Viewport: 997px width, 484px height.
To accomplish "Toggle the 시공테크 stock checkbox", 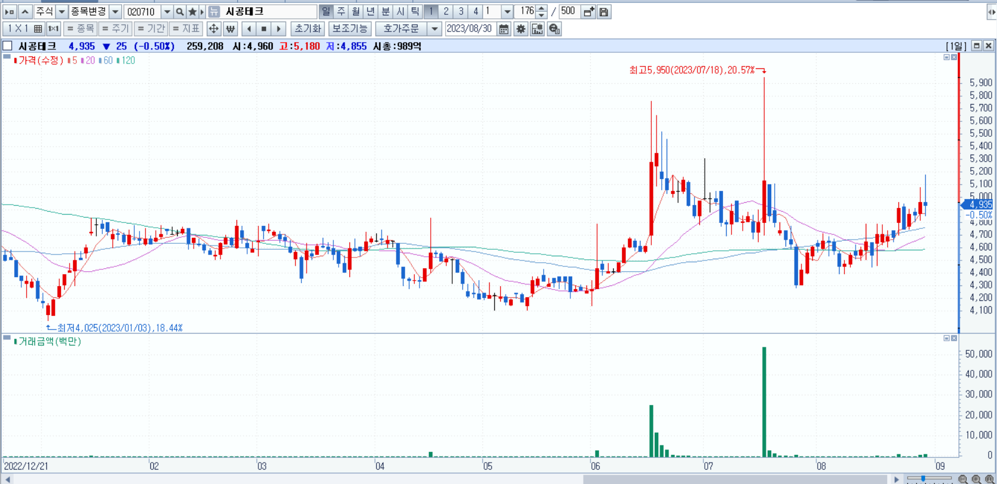I will click(8, 46).
